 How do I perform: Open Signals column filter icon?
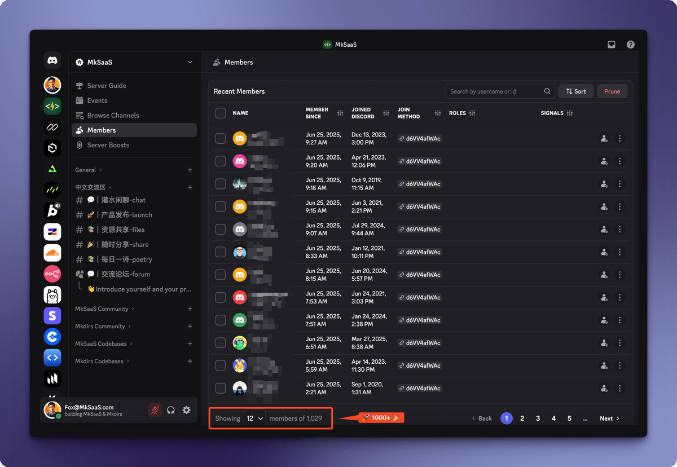[x=570, y=113]
